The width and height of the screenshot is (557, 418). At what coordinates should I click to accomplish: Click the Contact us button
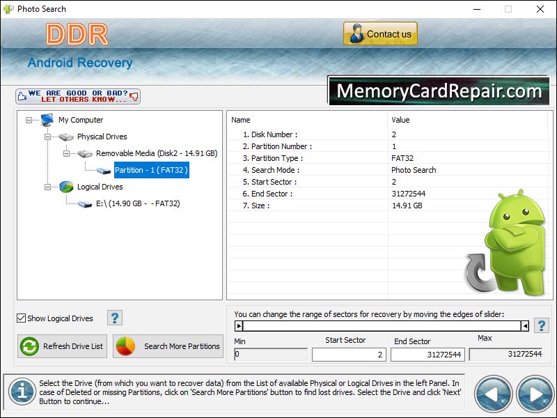380,33
